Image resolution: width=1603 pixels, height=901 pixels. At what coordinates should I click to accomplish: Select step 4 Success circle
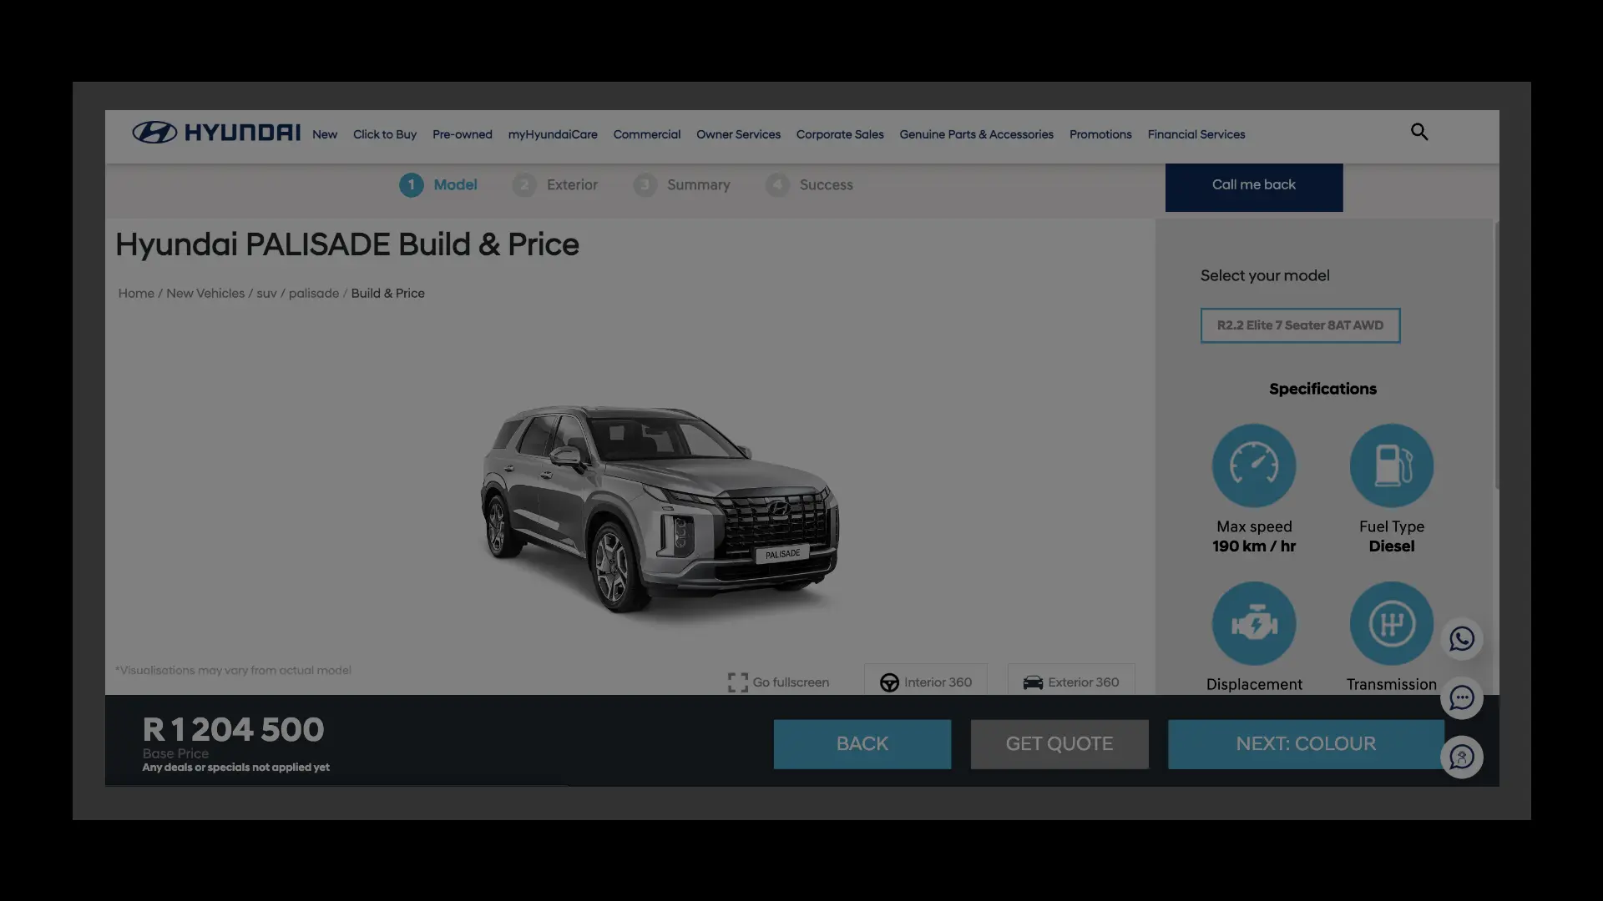point(777,184)
